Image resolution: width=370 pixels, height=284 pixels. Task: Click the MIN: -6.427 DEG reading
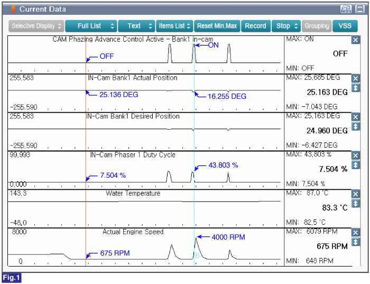(x=312, y=145)
